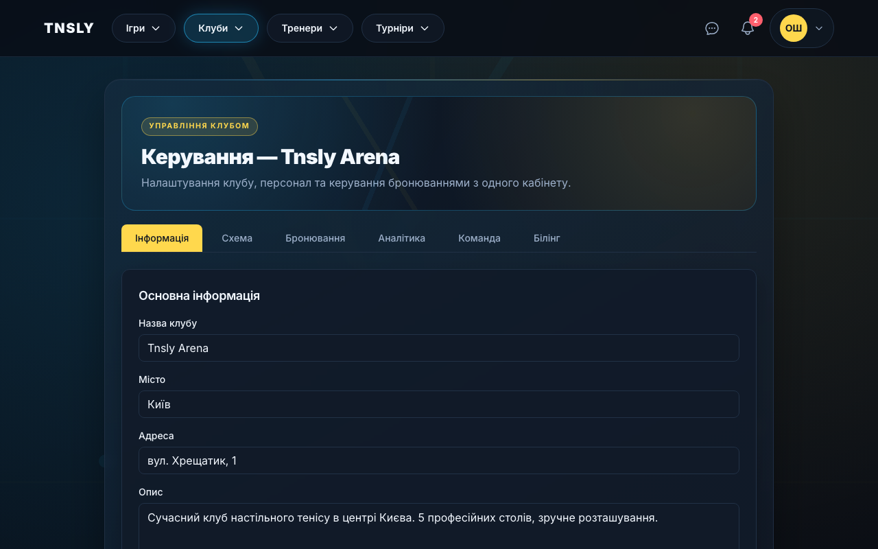Focus the Місто field containing Київ
This screenshot has width=878, height=549.
tap(438, 404)
